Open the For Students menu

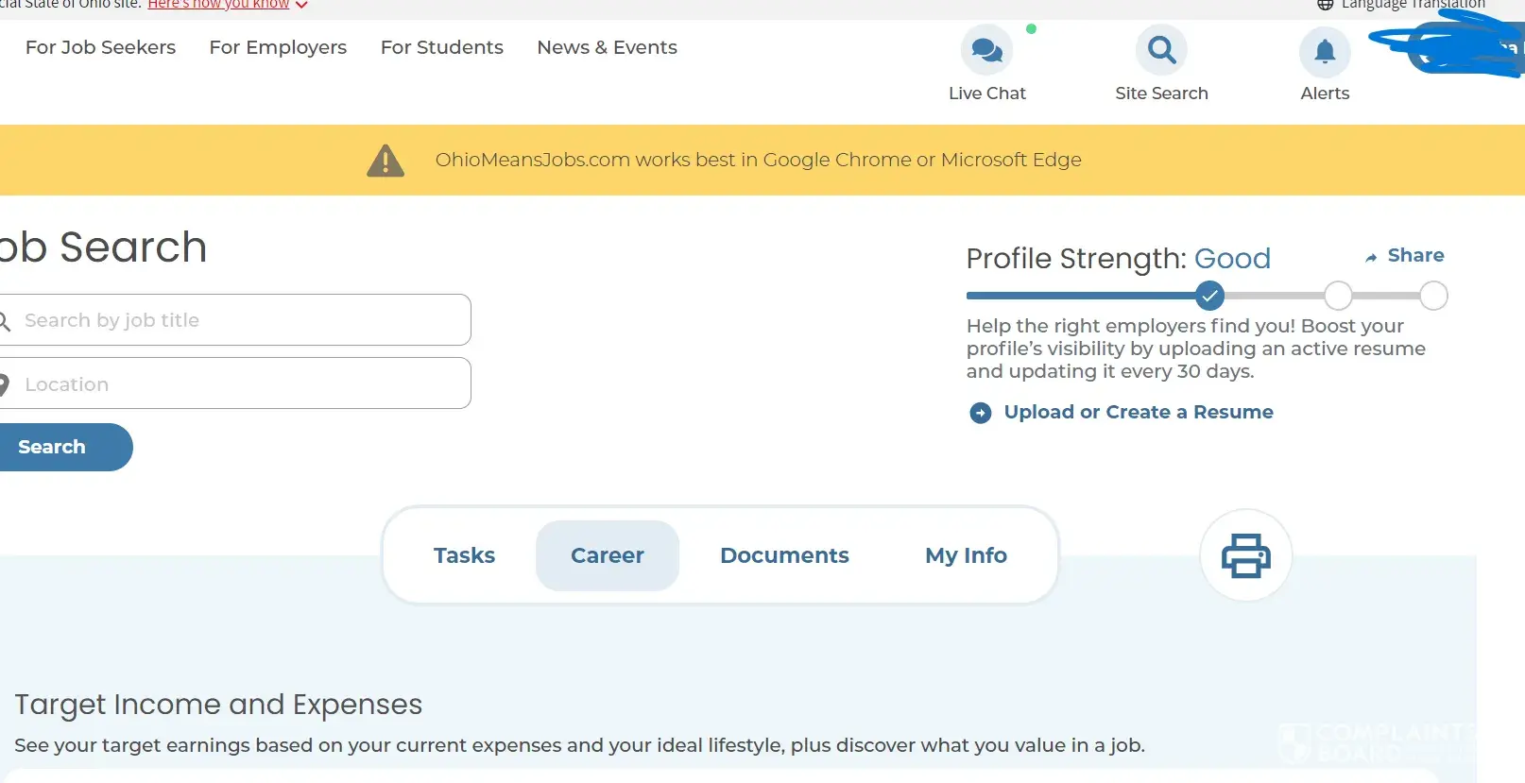[441, 47]
